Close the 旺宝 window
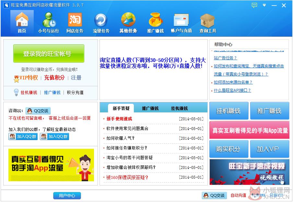 point(284,6)
